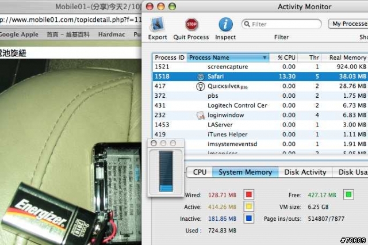Click the VM size 6.25 GB value
Image resolution: width=368 pixels, height=245 pixels.
318,207
